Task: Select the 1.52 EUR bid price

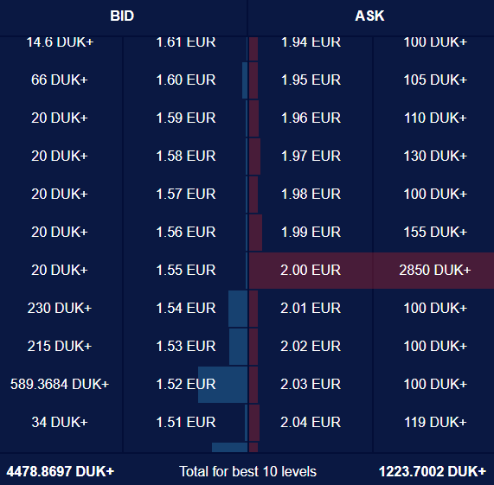Action: tap(186, 384)
